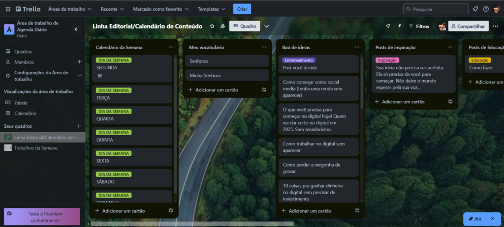504x227 pixels.
Task: Create from template icon in Meu vocabulário
Action: coord(264,90)
